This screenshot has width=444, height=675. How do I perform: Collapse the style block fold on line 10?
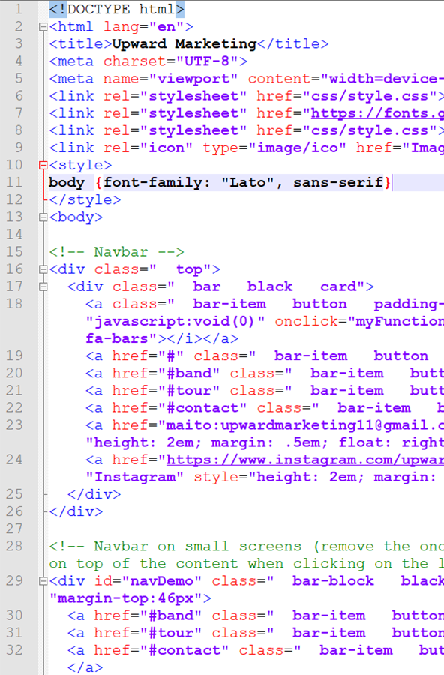click(x=43, y=165)
